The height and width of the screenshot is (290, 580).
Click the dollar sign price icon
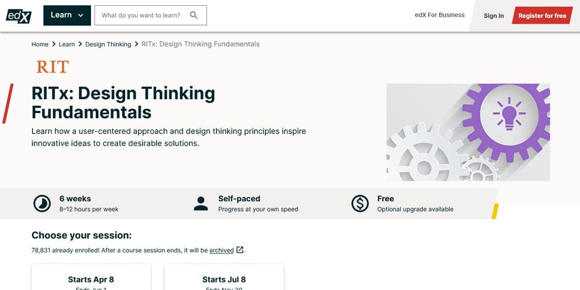point(360,204)
